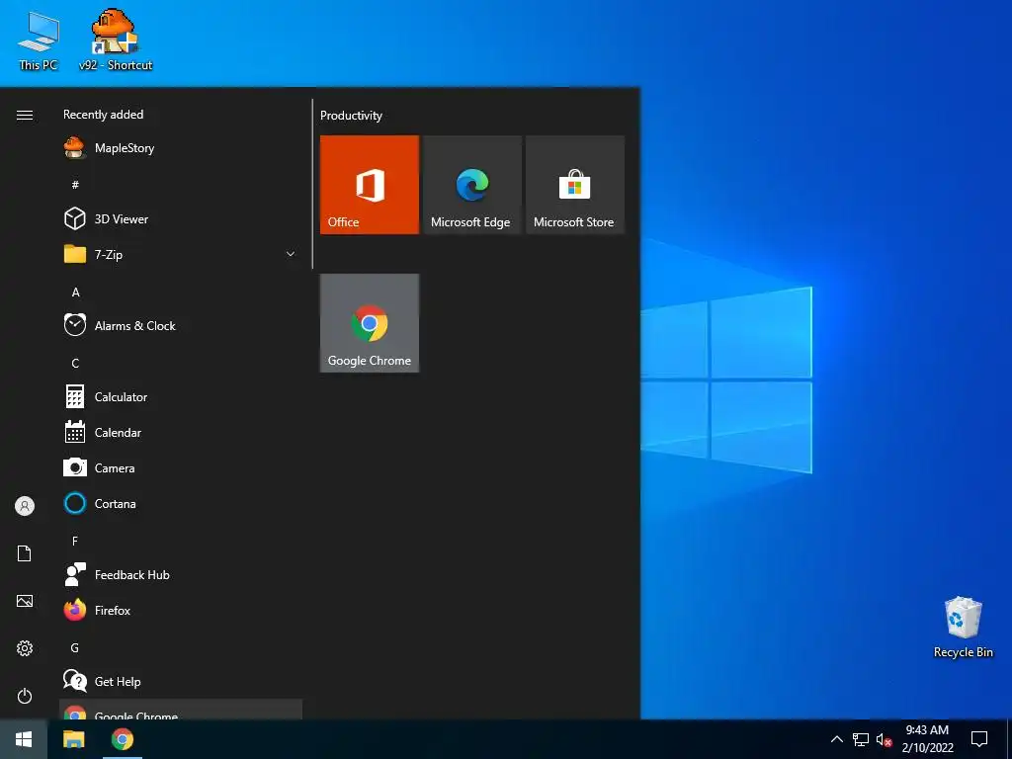Image resolution: width=1012 pixels, height=759 pixels.
Task: Open the notification Action Center
Action: pos(979,739)
